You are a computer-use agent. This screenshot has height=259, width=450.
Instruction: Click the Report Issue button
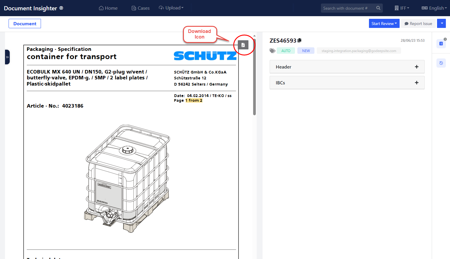(418, 24)
